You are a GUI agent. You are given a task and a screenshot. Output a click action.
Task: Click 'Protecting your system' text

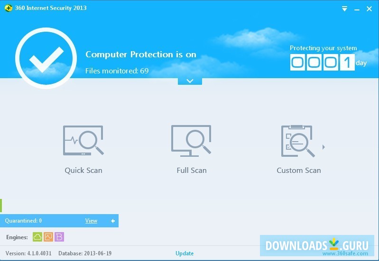(324, 48)
